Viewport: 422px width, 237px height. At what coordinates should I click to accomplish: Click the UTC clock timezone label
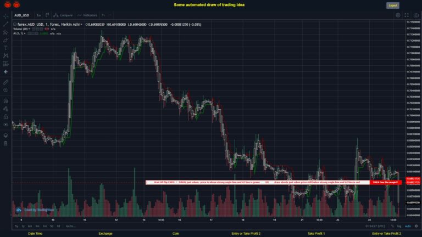click(375, 226)
